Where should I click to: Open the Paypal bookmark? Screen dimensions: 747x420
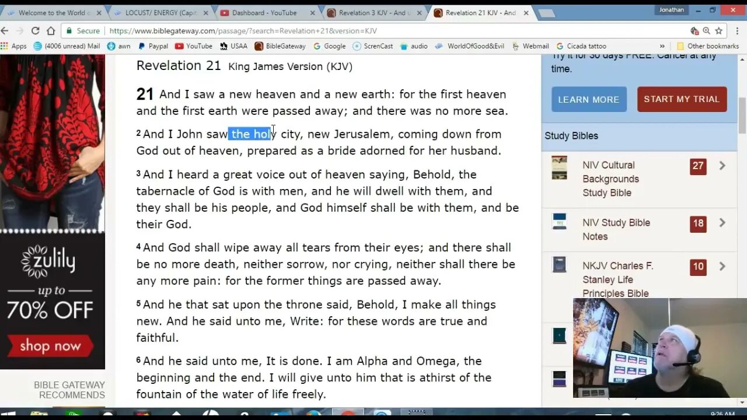[x=153, y=46]
